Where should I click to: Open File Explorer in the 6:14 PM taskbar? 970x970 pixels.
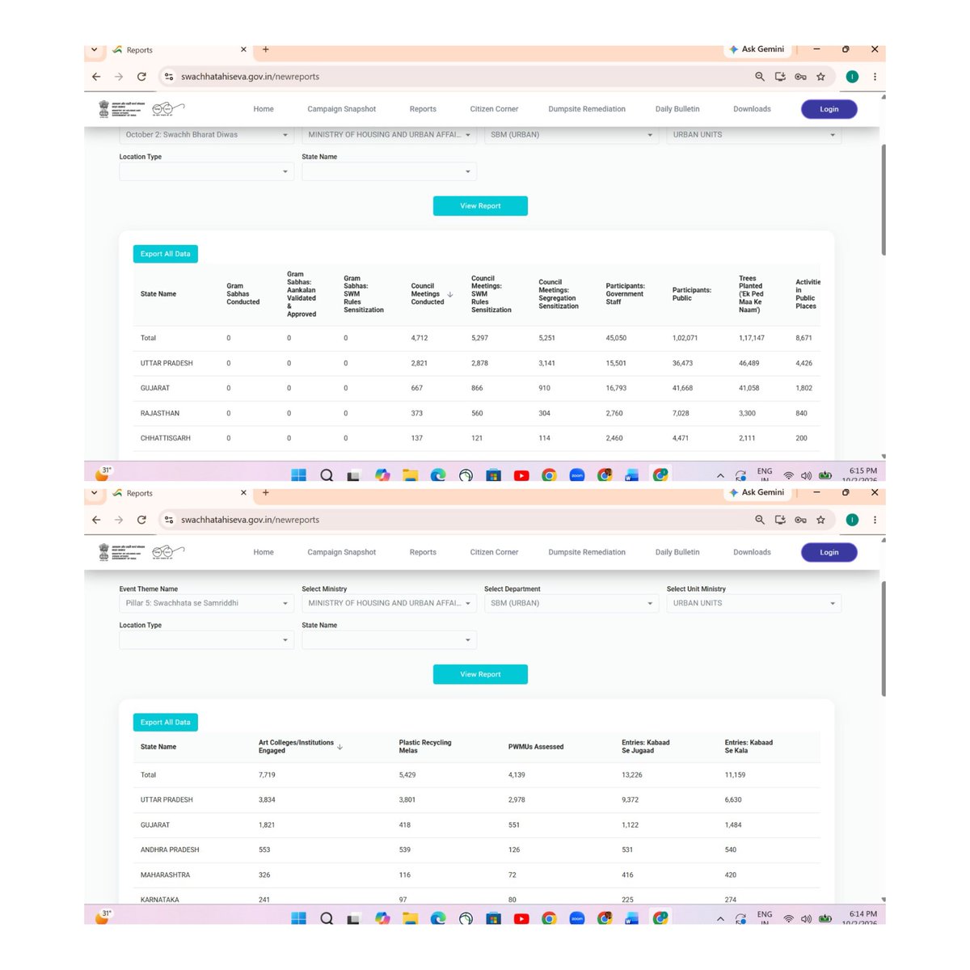(411, 918)
